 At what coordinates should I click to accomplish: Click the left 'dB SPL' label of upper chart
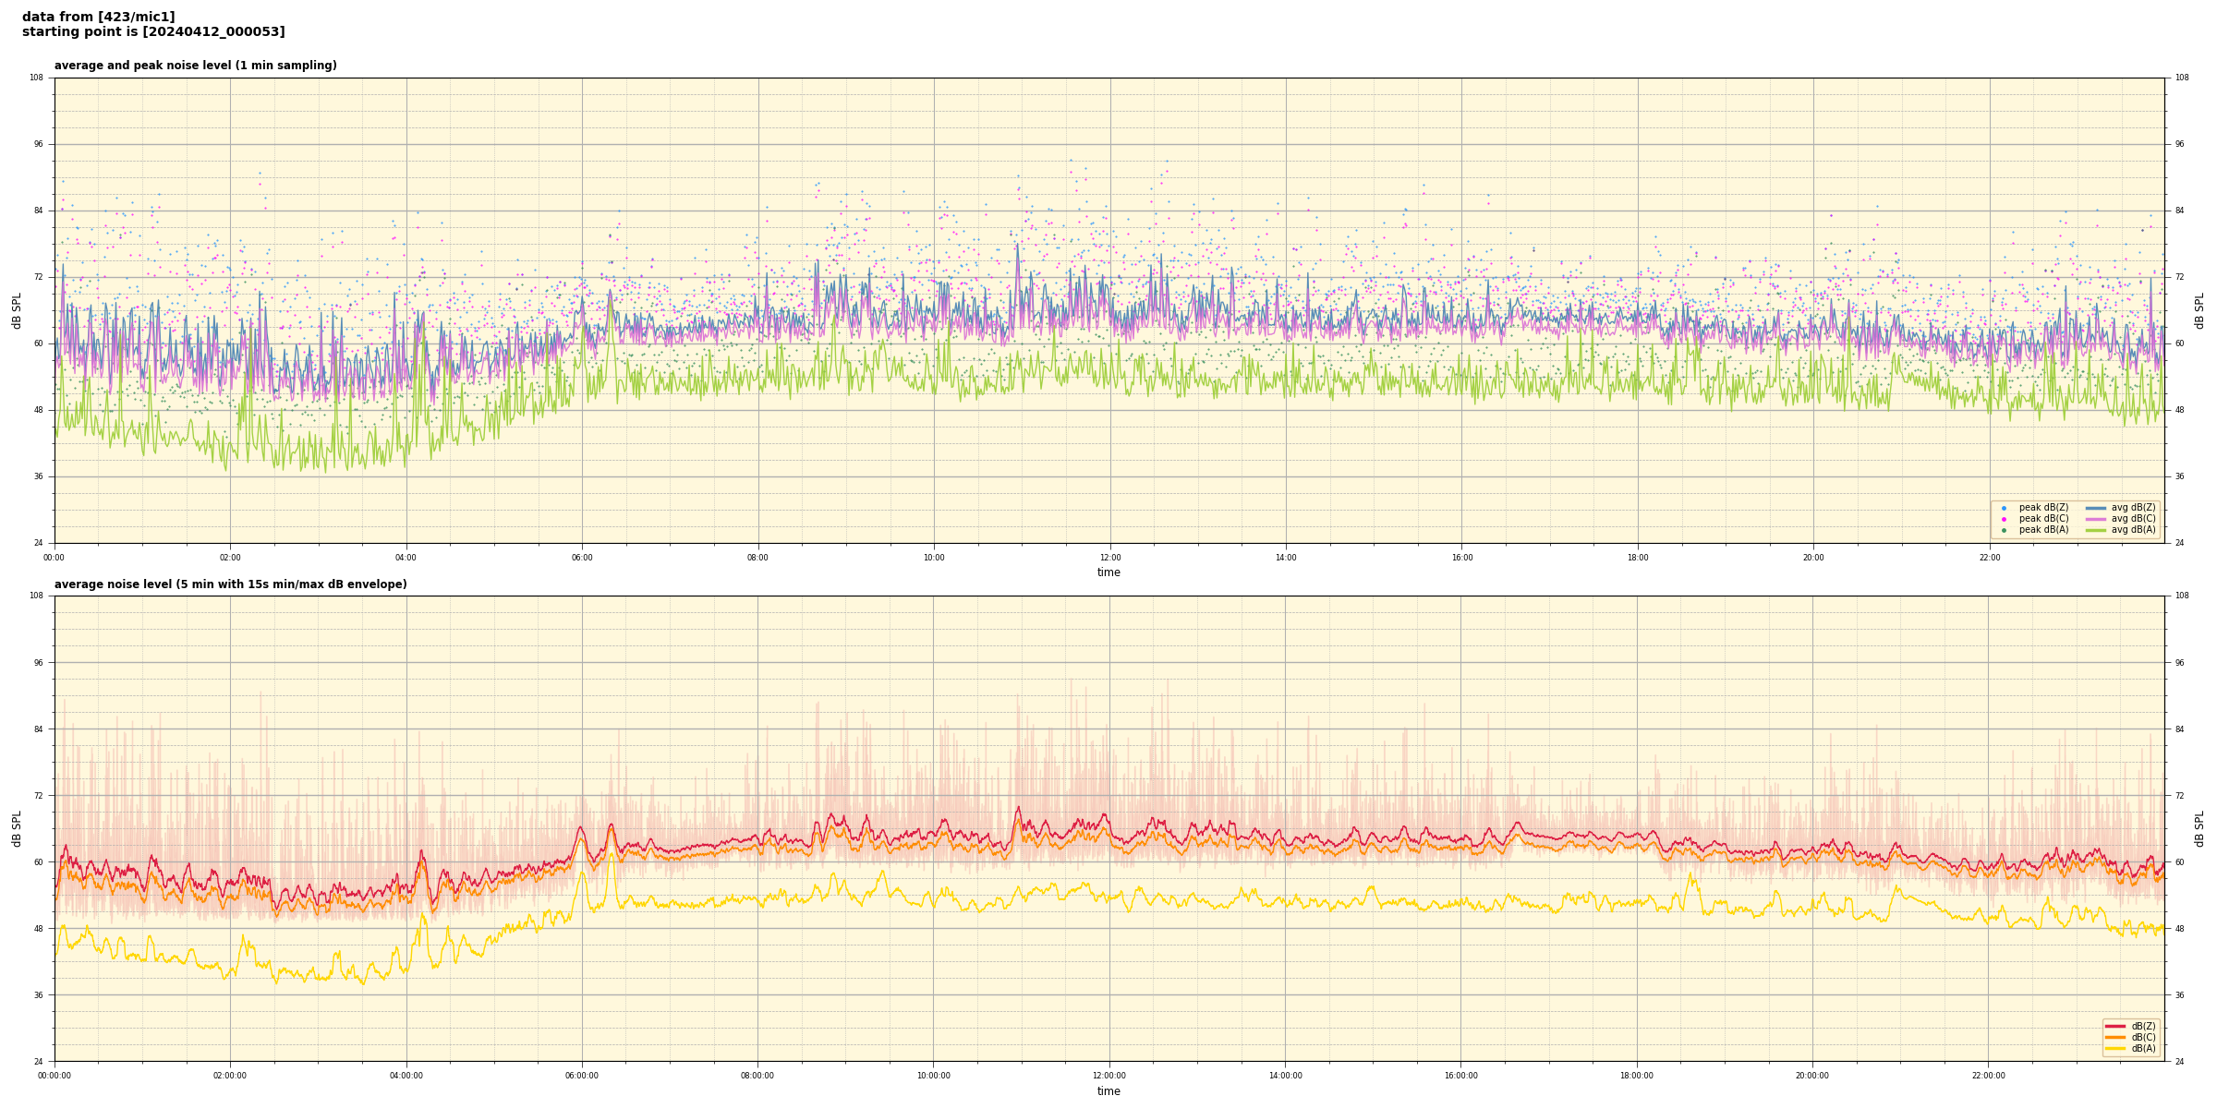(17, 310)
